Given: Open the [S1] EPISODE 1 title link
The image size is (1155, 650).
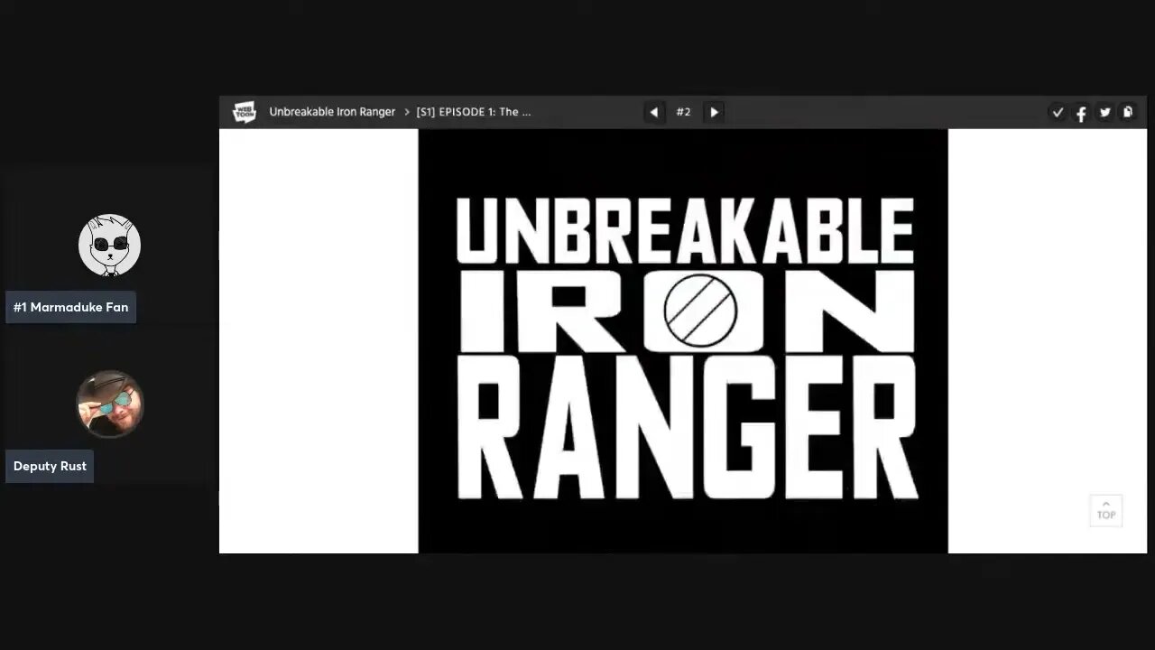Looking at the screenshot, I should tap(474, 112).
